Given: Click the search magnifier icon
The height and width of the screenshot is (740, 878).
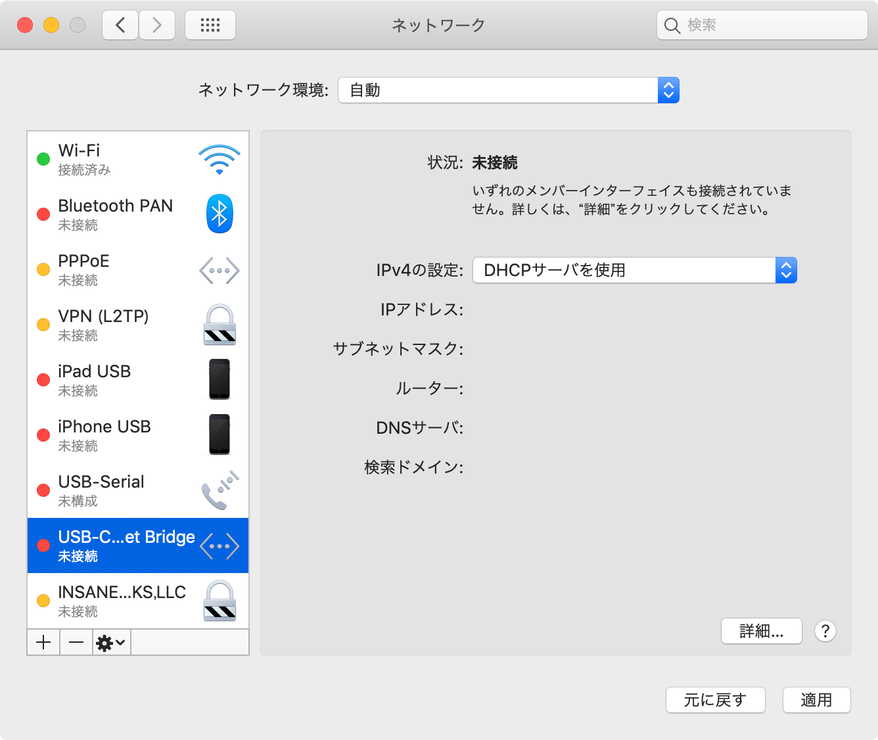Looking at the screenshot, I should [672, 26].
